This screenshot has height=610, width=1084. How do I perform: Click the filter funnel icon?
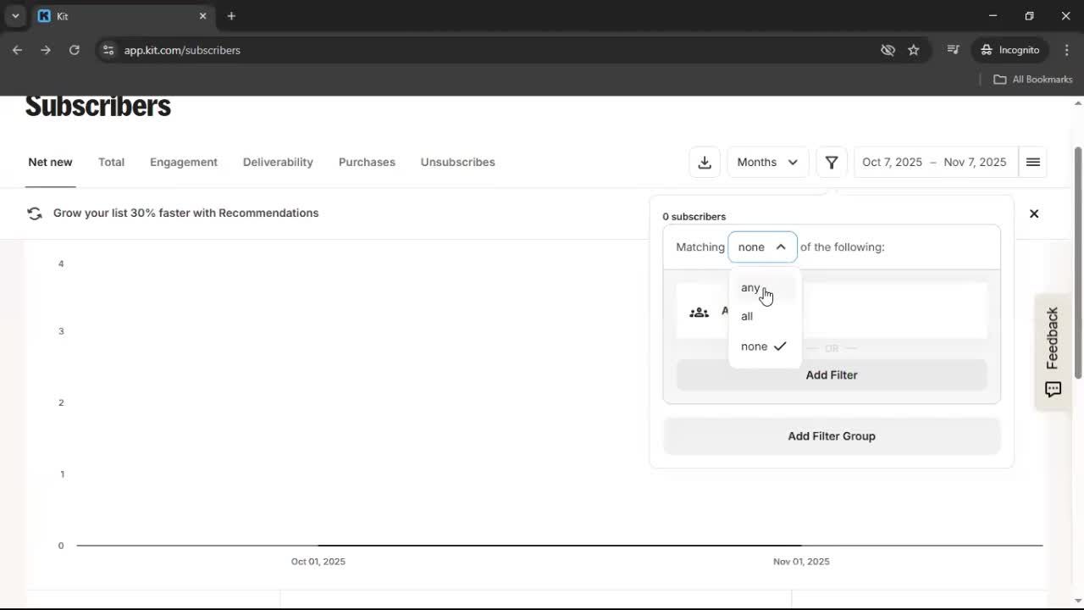coord(832,163)
